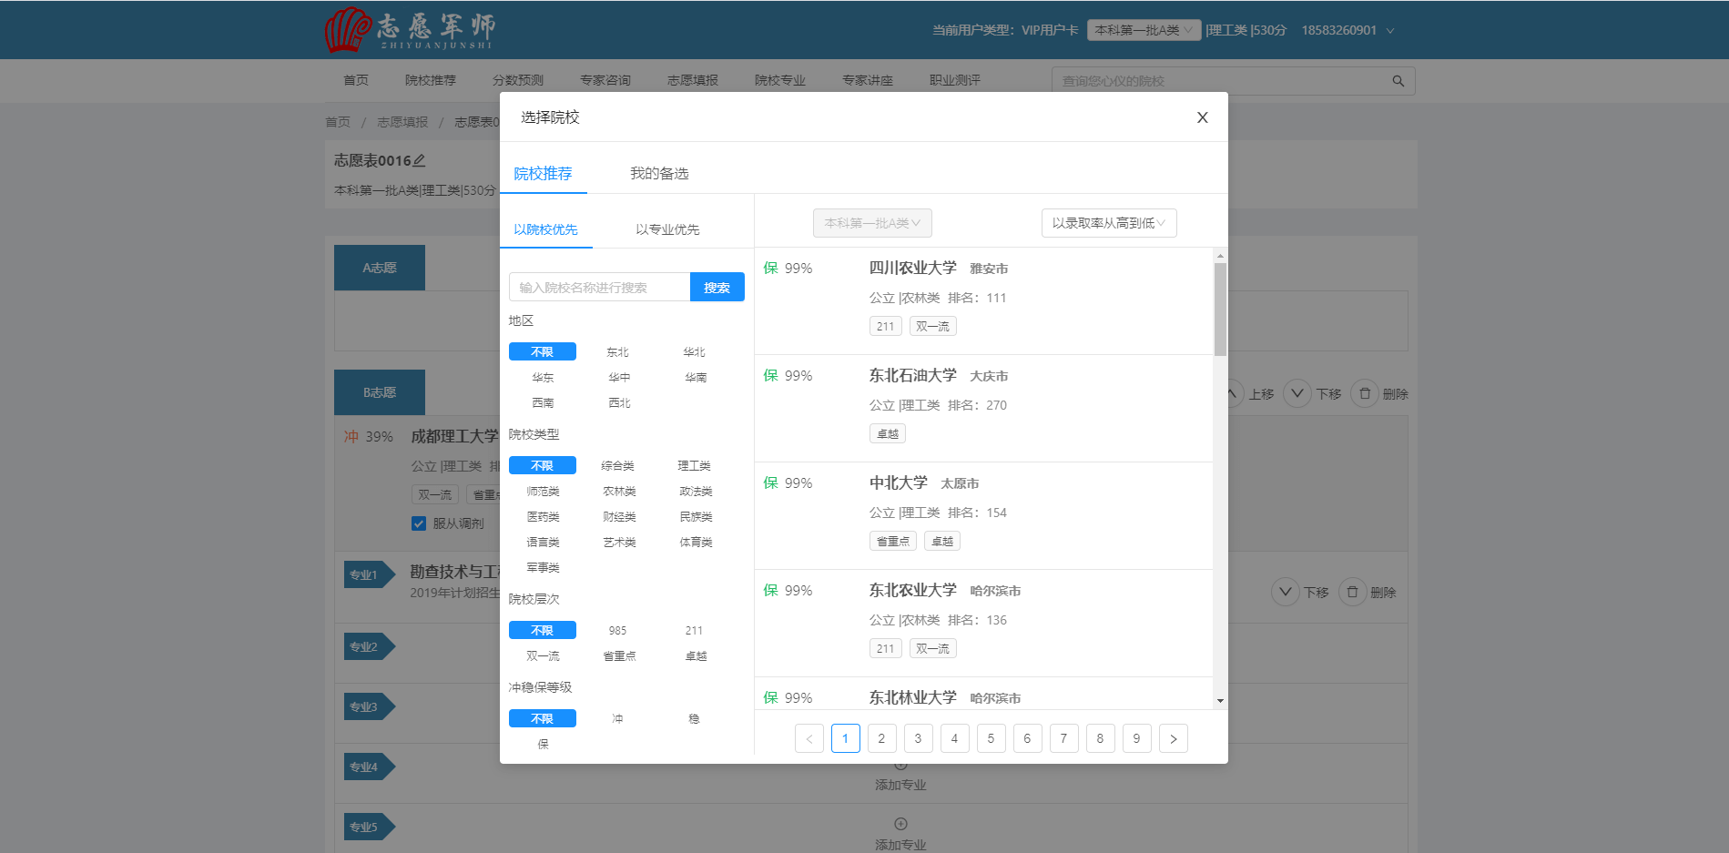Viewport: 1729px width, 853px height.
Task: Select 保 risk level filter
Action: [x=543, y=744]
